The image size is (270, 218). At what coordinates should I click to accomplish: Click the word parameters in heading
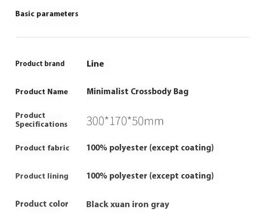58,14
